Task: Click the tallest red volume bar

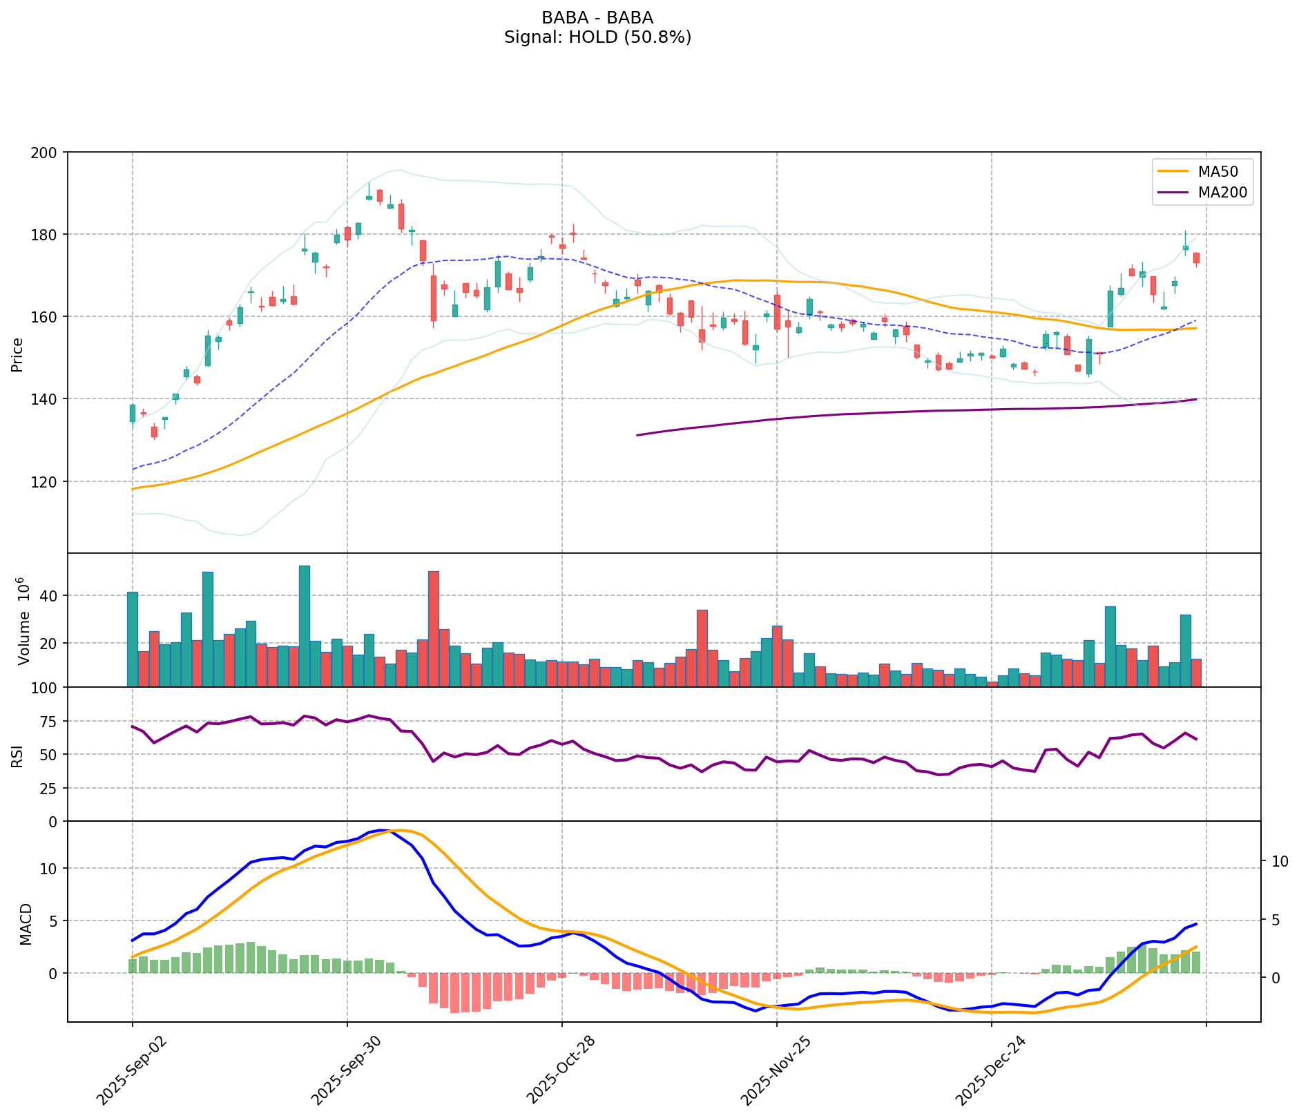Action: (x=434, y=628)
